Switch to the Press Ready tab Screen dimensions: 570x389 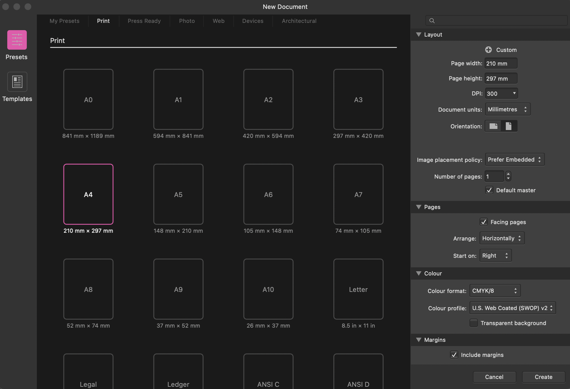click(144, 21)
